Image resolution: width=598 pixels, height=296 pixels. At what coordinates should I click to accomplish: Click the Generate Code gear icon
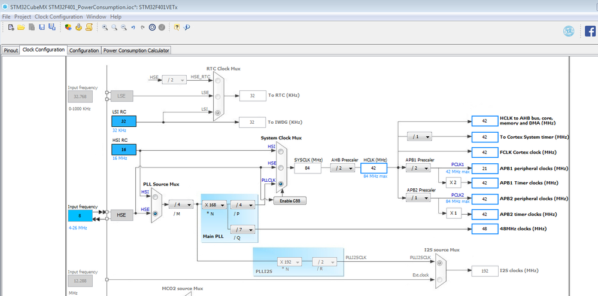click(78, 28)
